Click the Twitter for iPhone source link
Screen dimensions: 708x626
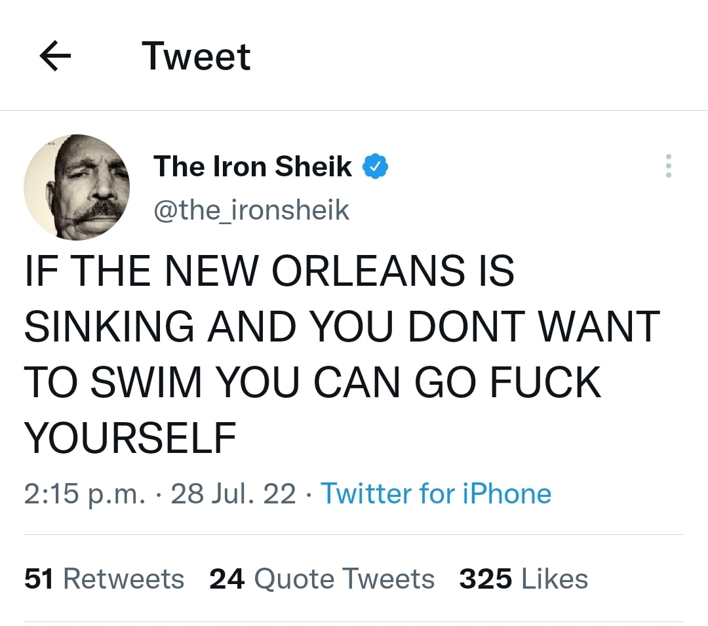click(x=435, y=493)
